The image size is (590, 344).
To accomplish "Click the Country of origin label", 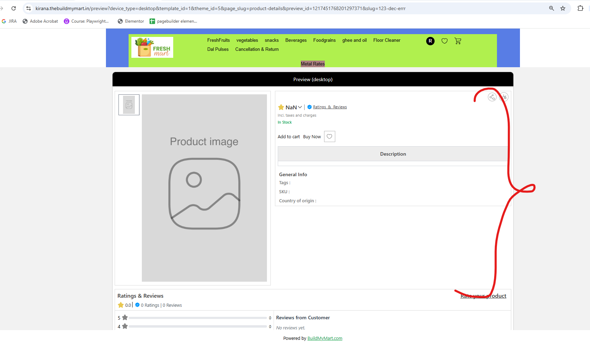I will tap(298, 201).
